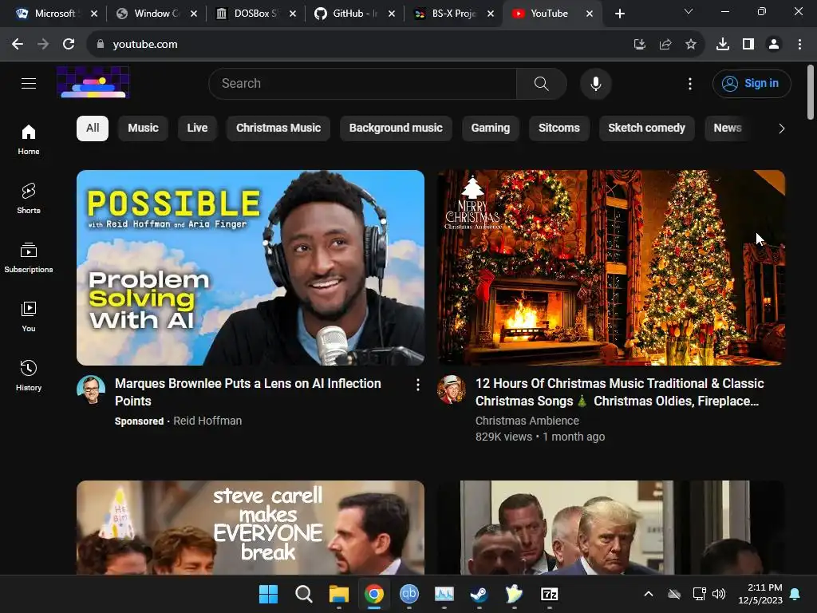This screenshot has height=613, width=817.
Task: Open volume control in system tray
Action: (x=719, y=594)
